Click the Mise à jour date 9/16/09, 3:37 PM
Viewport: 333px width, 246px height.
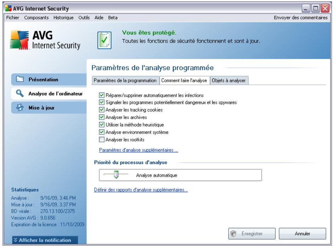pos(58,204)
